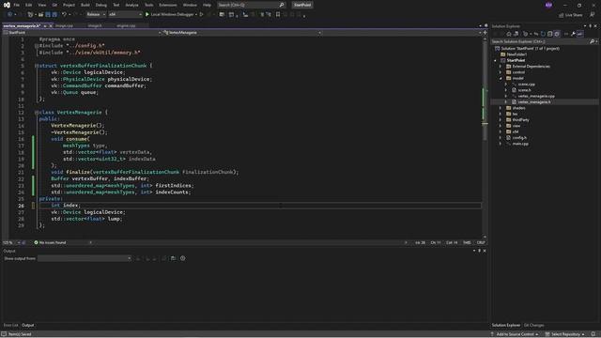The width and height of the screenshot is (601, 338).
Task: Expand the shaders folder
Action: pos(501,108)
